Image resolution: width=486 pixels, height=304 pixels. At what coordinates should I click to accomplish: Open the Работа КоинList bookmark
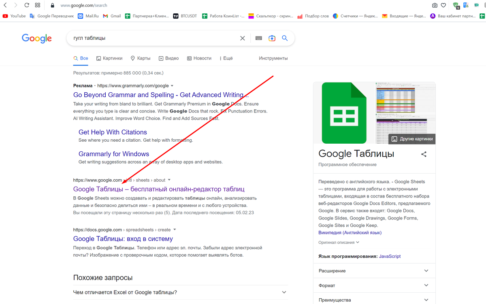[x=224, y=16]
